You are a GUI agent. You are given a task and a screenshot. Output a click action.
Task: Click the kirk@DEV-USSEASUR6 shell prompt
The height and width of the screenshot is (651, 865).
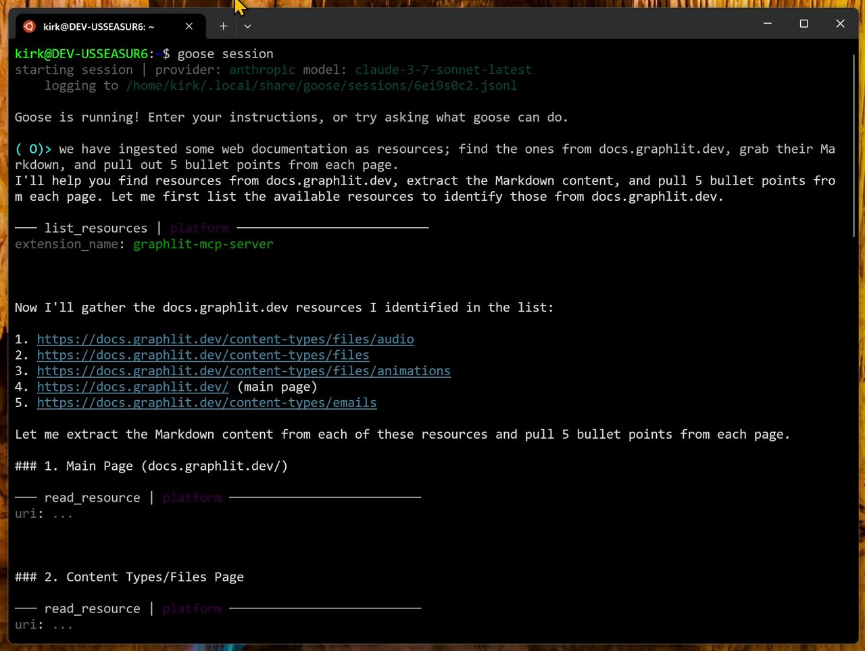coord(92,54)
